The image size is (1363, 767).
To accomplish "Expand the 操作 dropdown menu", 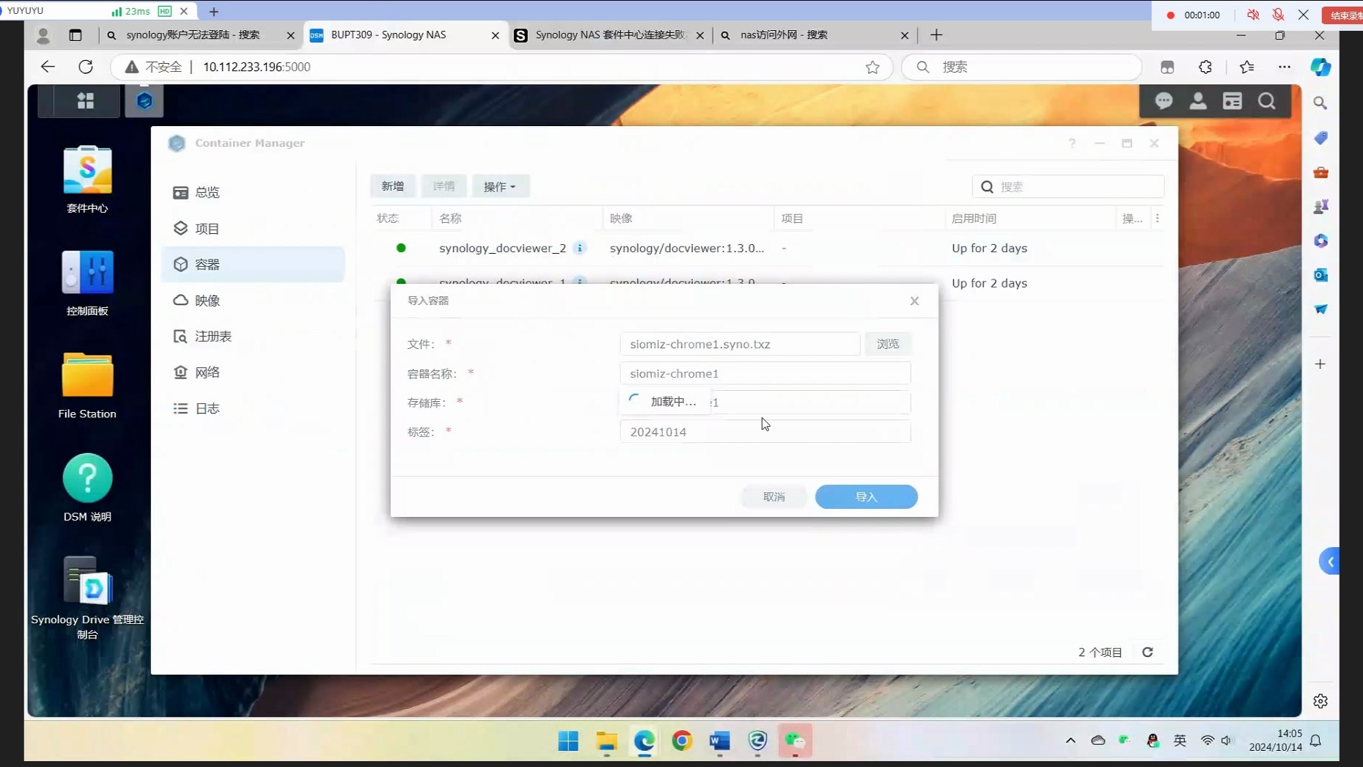I will click(x=499, y=186).
